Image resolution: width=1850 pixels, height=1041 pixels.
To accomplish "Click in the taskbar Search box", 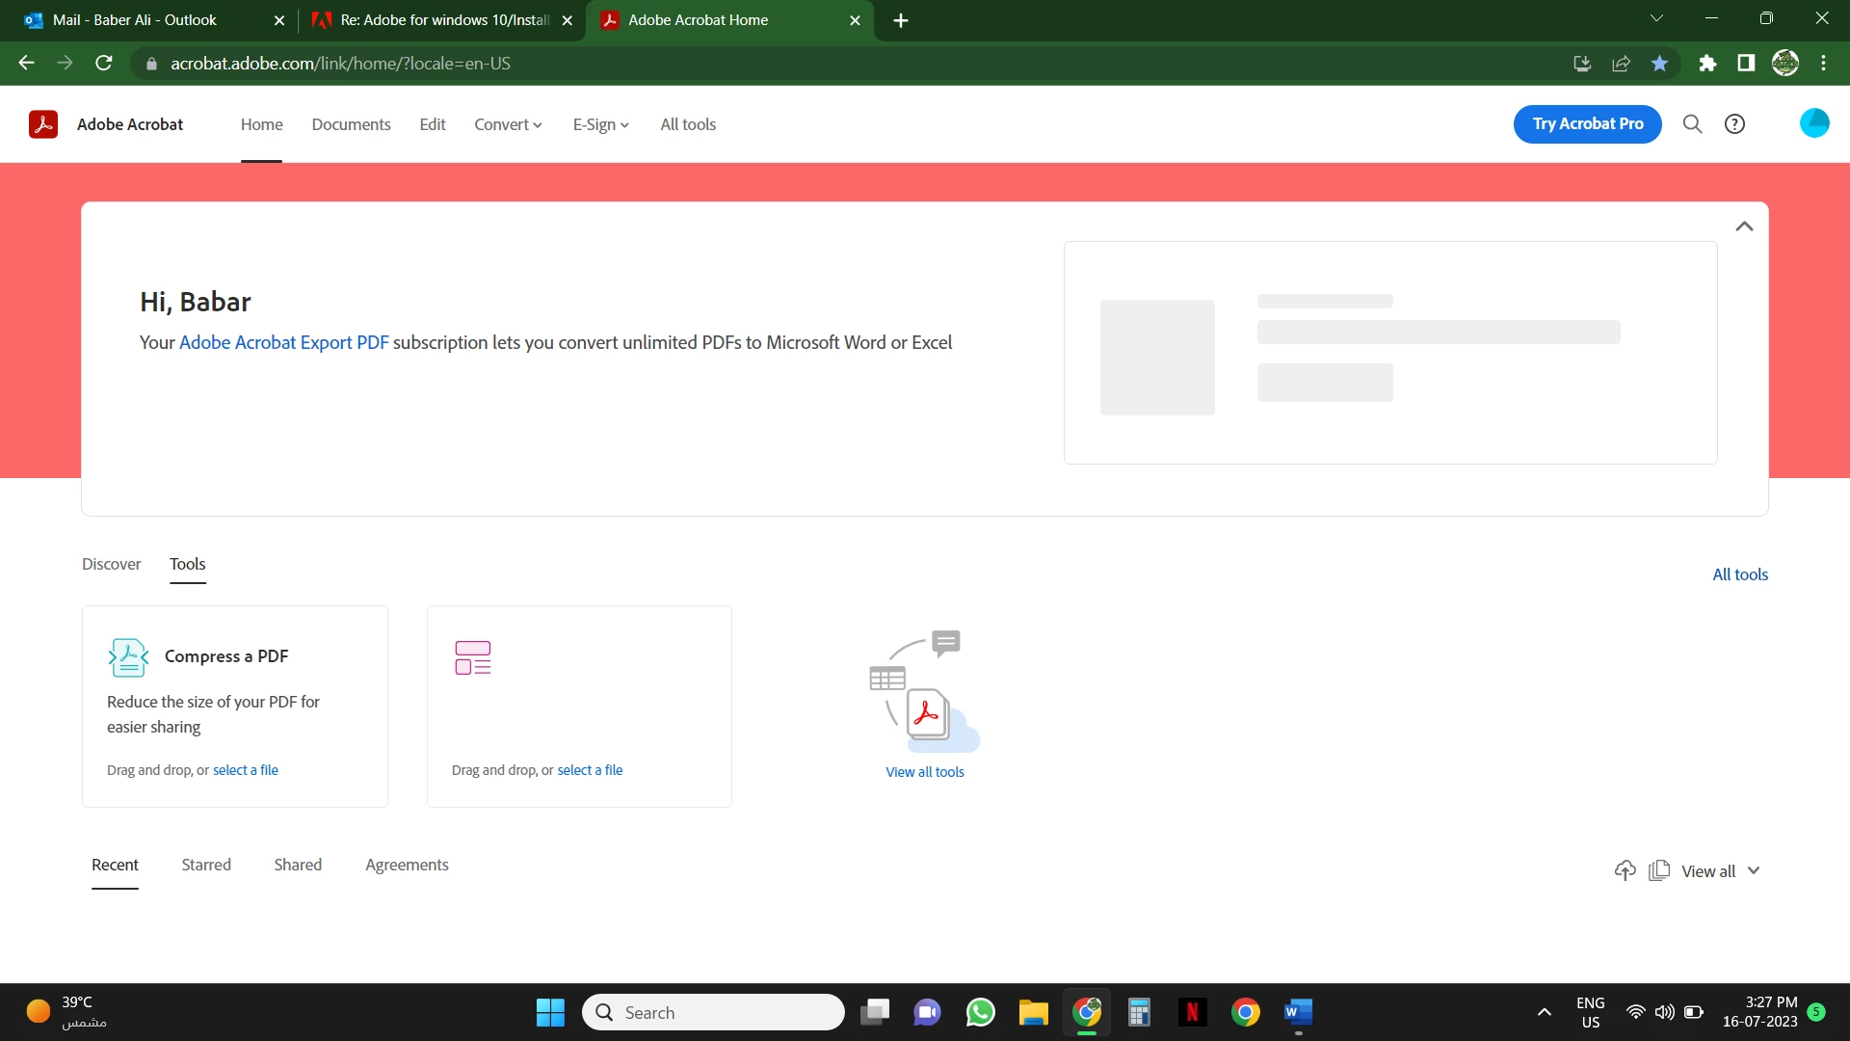I will (x=713, y=1012).
